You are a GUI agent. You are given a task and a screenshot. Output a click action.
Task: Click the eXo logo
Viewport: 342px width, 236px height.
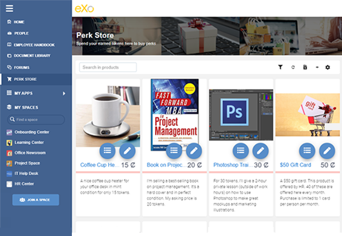[84, 9]
